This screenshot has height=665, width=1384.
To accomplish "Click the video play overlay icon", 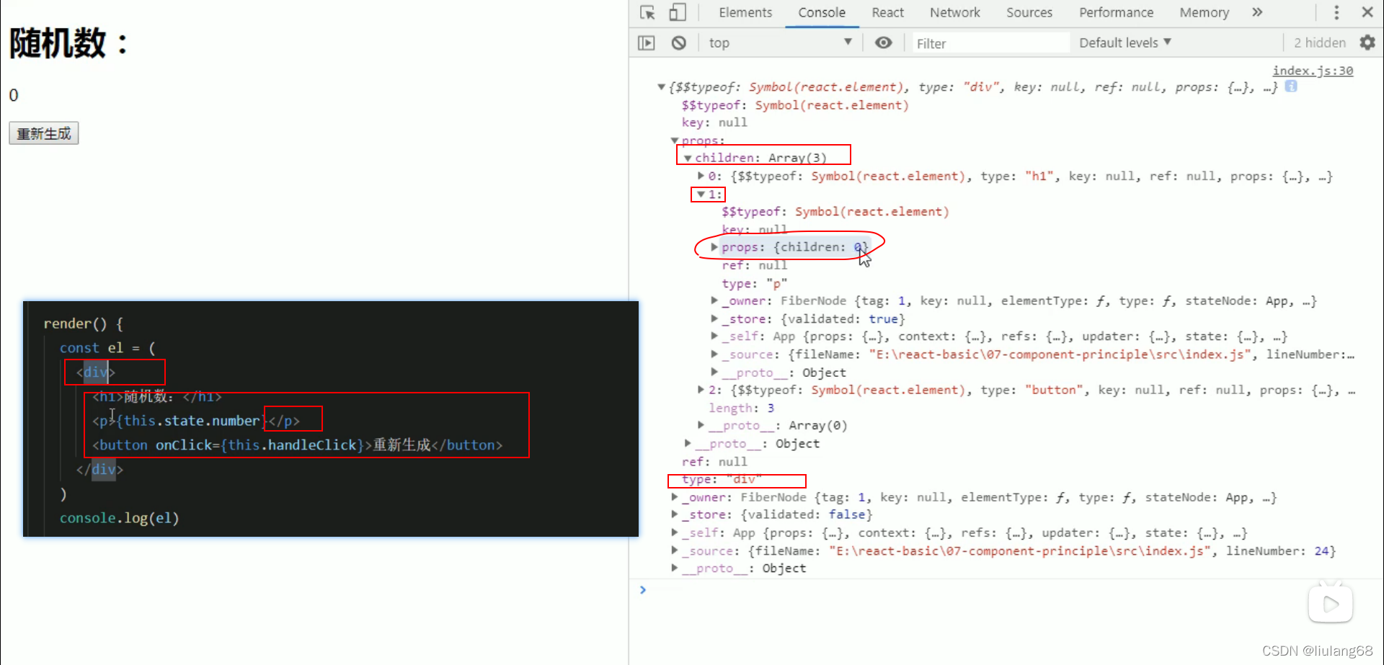I will (1331, 604).
